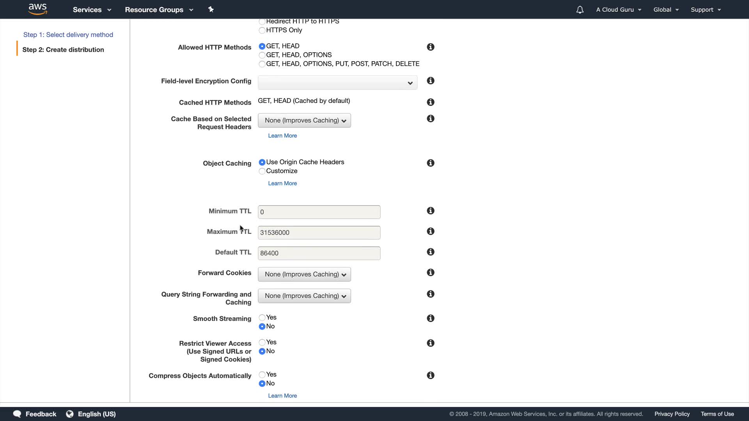Expand Field-level Encryption Config dropdown

[x=337, y=83]
